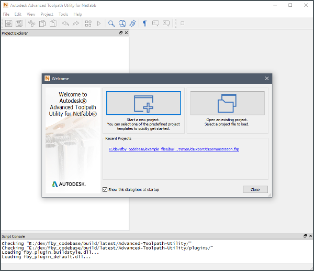Image resolution: width=314 pixels, height=271 pixels.
Task: Click the four-squares build icon
Action: pyautogui.click(x=88, y=24)
